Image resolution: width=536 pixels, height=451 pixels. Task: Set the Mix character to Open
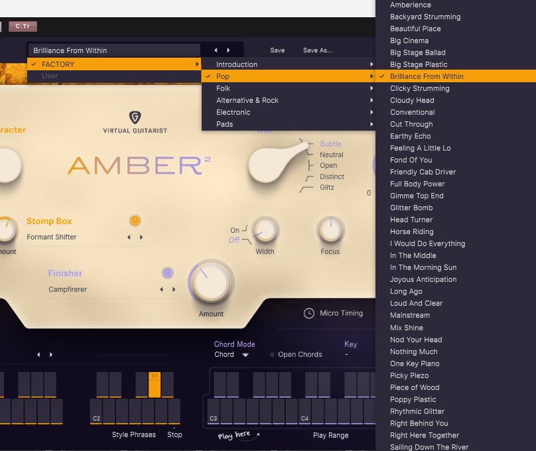(x=328, y=165)
